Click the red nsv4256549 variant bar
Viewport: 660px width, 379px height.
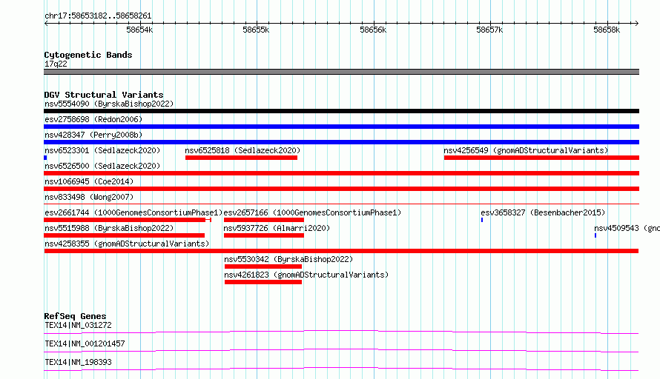point(542,158)
